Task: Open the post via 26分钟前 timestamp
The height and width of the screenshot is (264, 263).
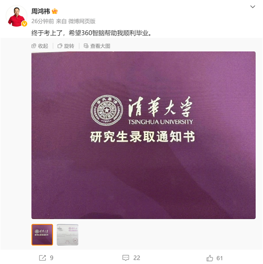Action: click(43, 21)
